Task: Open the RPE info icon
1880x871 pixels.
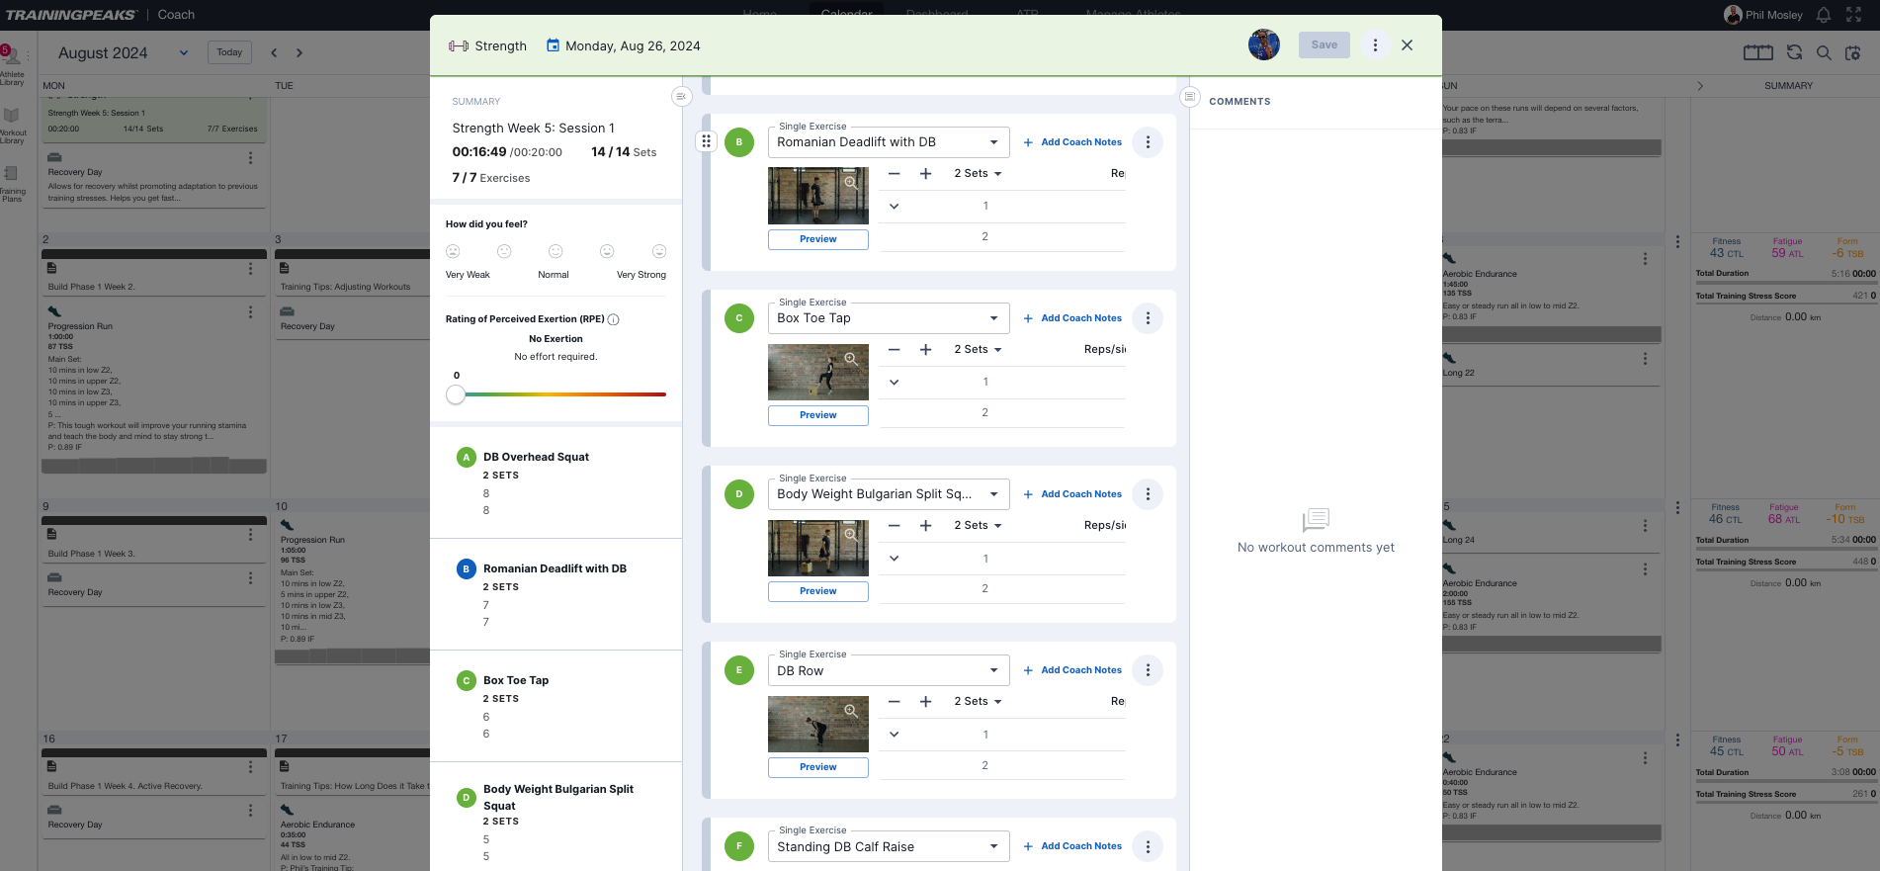Action: 614,319
